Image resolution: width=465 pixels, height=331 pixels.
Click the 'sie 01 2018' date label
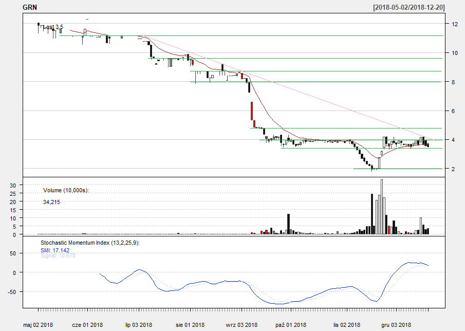pyautogui.click(x=190, y=325)
